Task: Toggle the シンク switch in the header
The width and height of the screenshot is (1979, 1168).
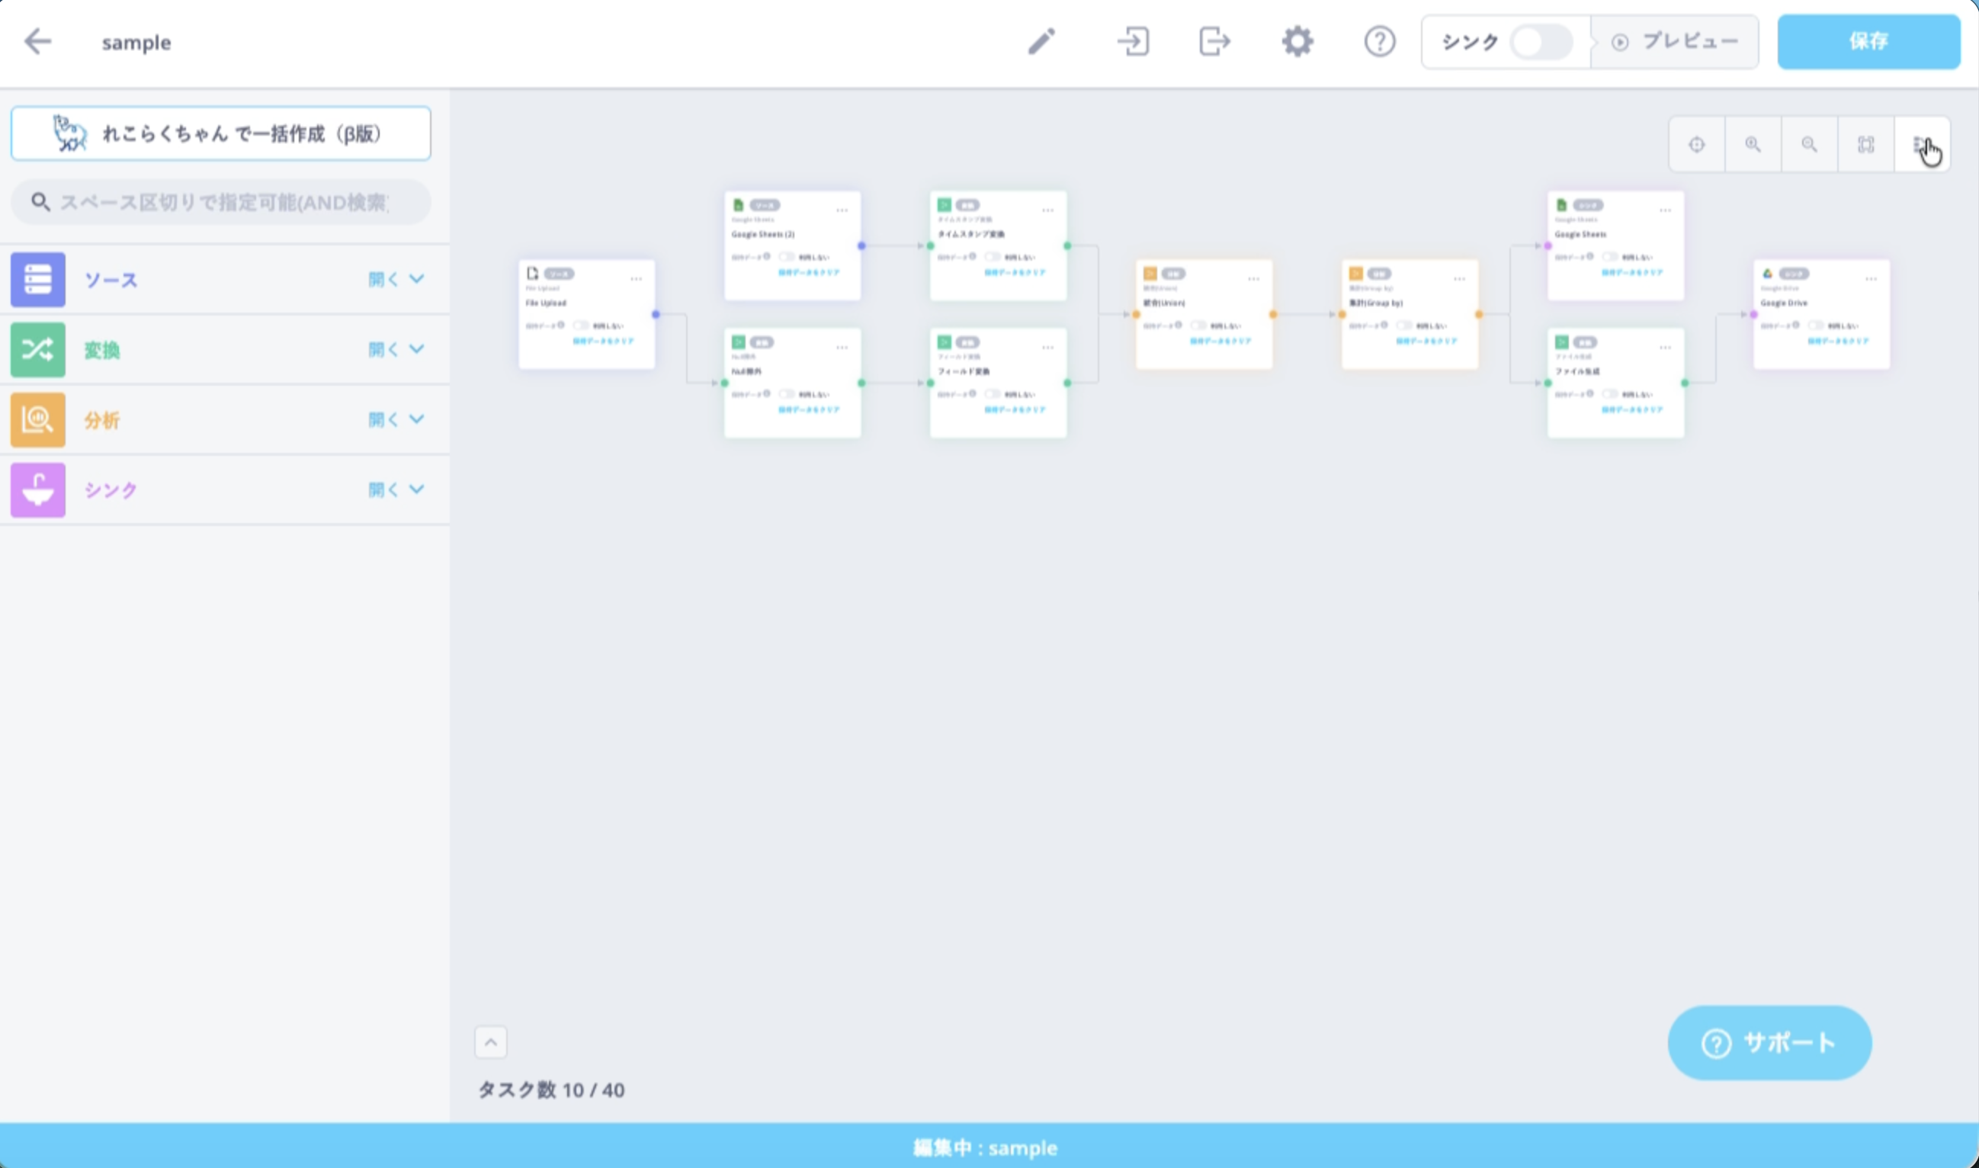Action: point(1541,42)
